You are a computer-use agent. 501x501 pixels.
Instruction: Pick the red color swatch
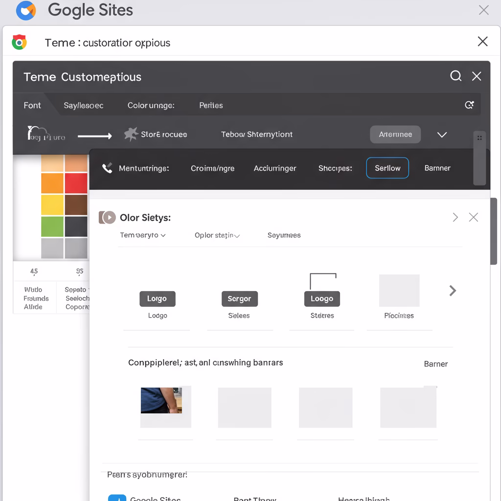point(76,183)
